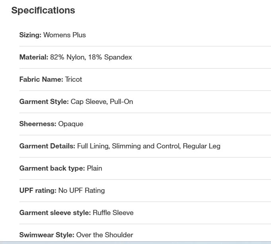The width and height of the screenshot is (271, 244).
Task: Click the Cap Sleeve, Pull-On value
Action: (x=102, y=102)
